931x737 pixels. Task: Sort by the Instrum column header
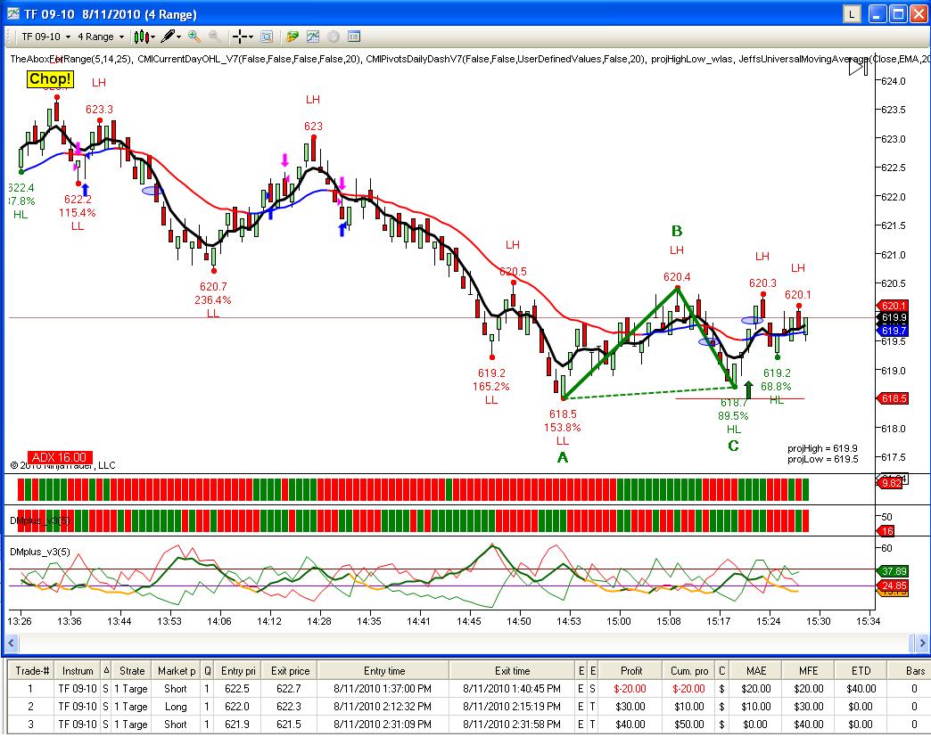78,671
